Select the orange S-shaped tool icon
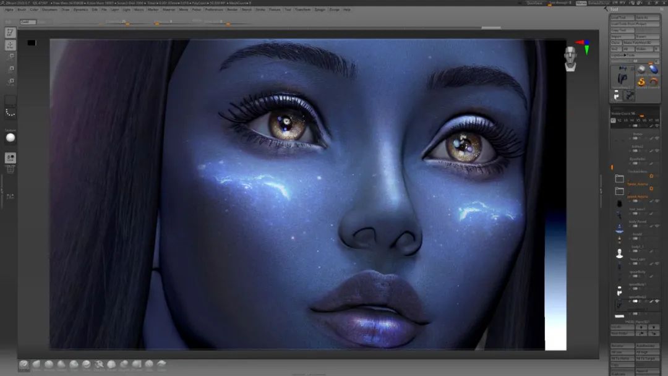The height and width of the screenshot is (376, 668). tap(641, 82)
